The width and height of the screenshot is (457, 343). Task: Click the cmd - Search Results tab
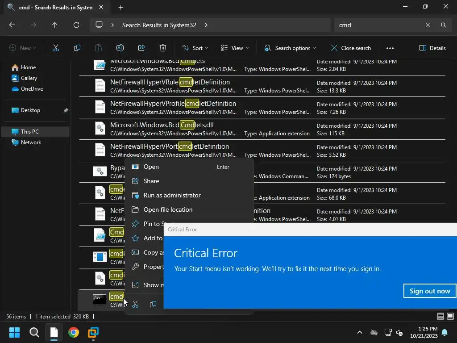55,7
